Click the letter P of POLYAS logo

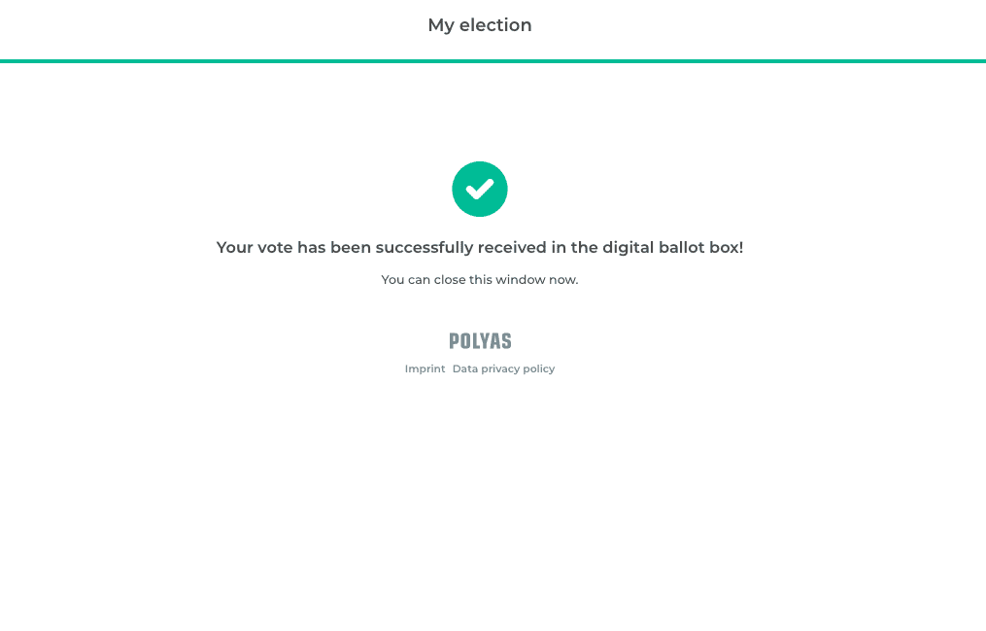(x=454, y=341)
